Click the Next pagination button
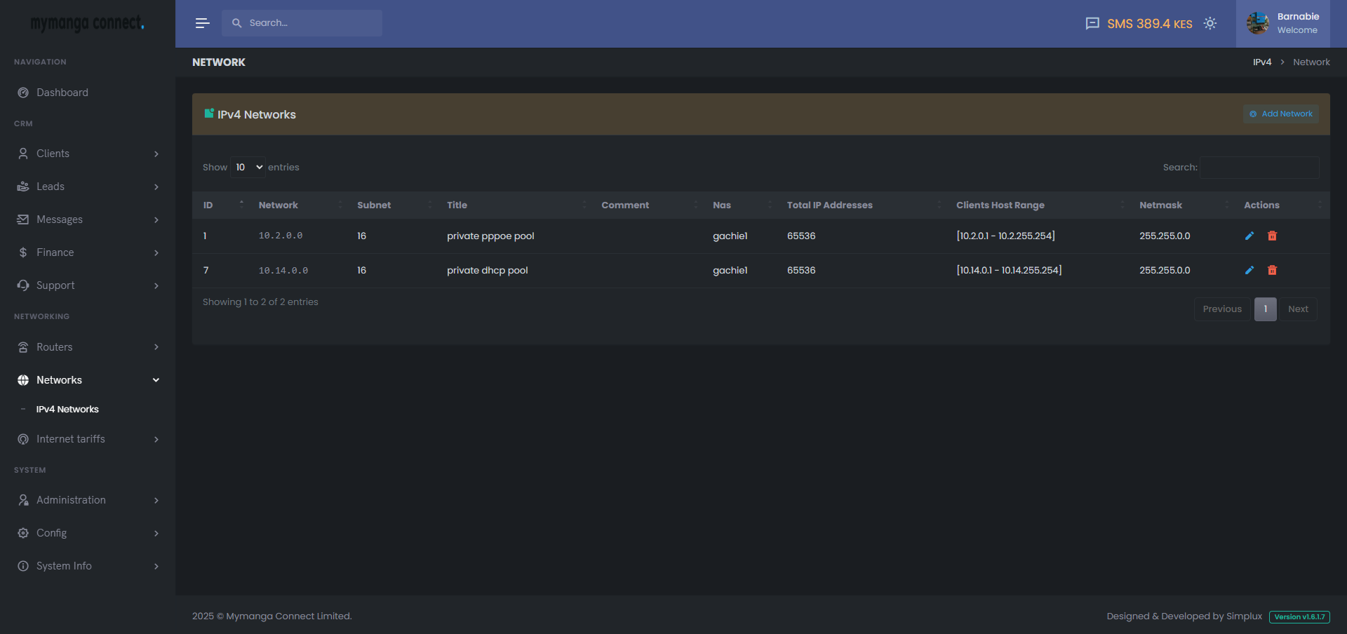 click(x=1297, y=309)
